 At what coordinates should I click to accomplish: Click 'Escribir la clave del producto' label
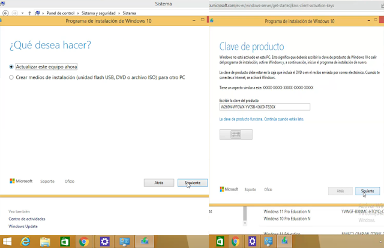pos(239,101)
